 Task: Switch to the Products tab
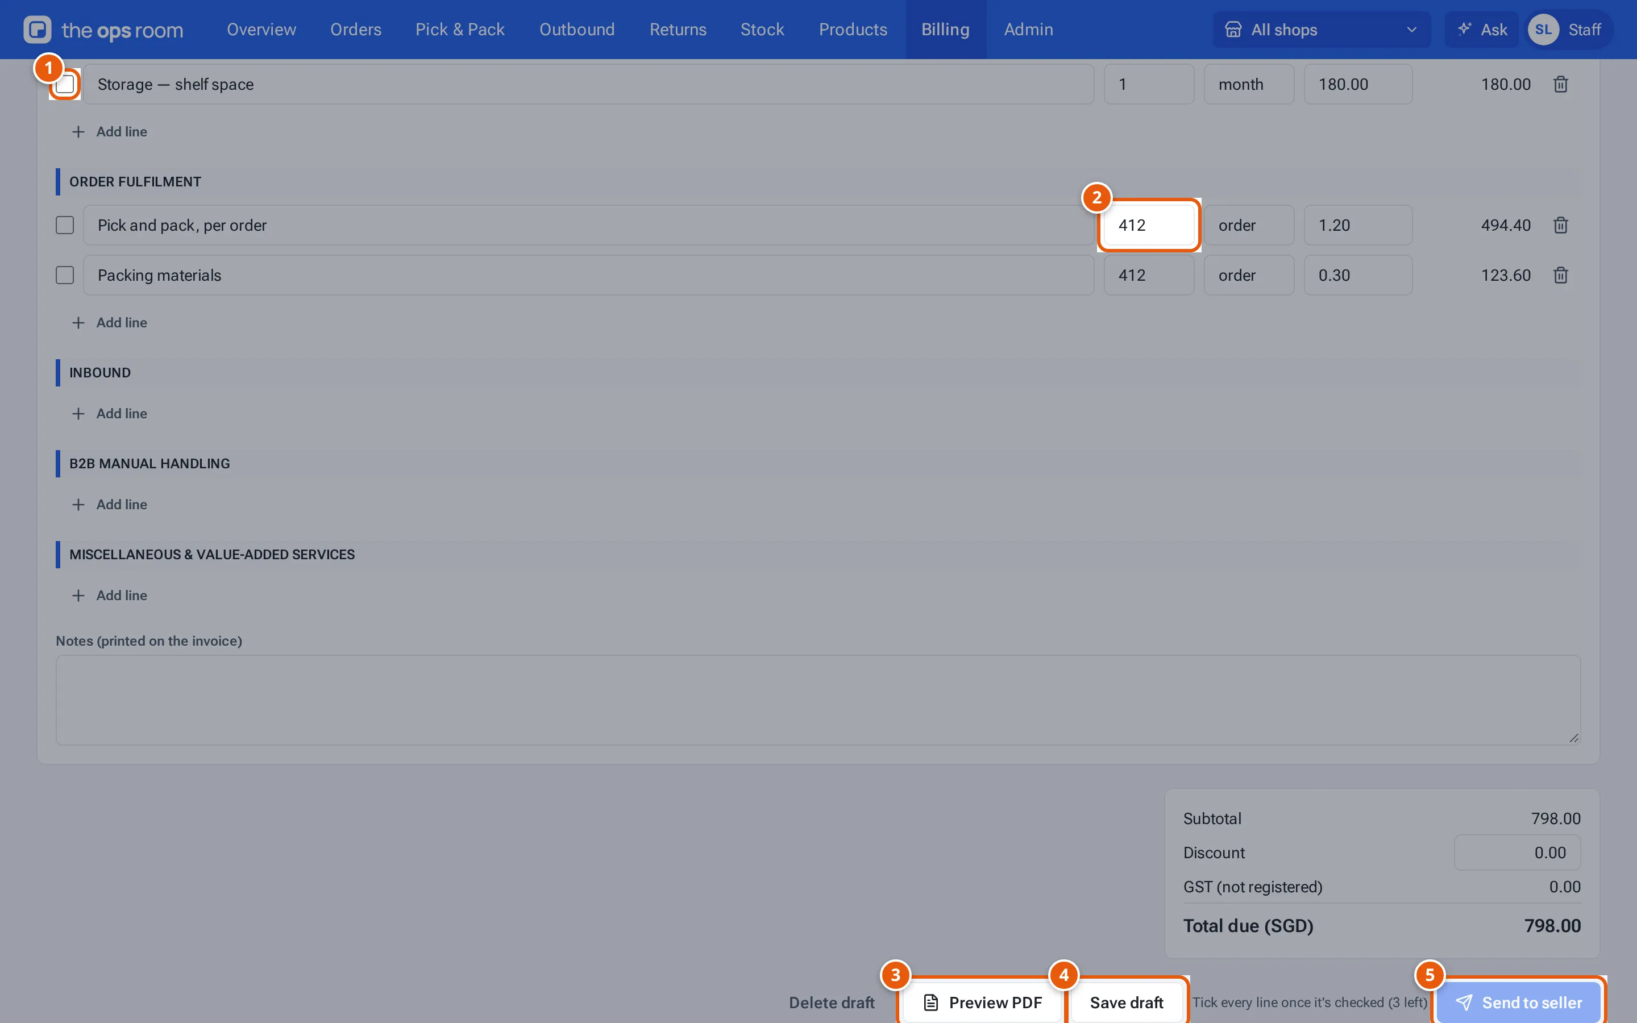(853, 30)
